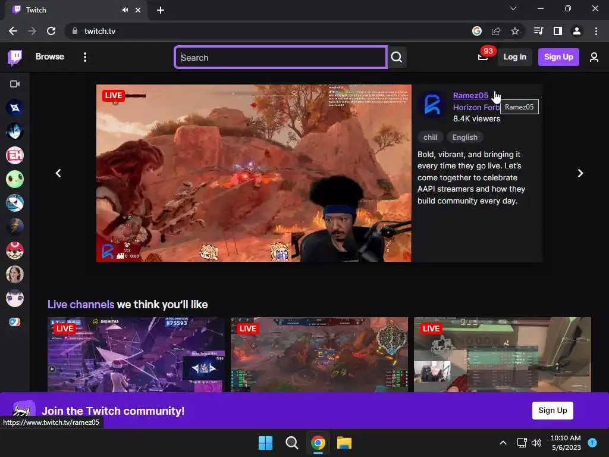609x457 pixels.
Task: Open the notifications inbox with 93 badge
Action: 483,57
